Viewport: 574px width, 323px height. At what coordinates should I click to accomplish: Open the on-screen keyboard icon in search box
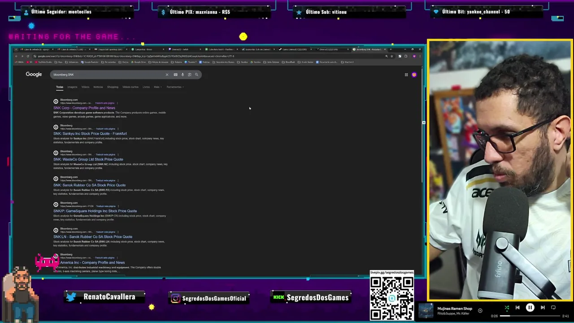tap(175, 74)
